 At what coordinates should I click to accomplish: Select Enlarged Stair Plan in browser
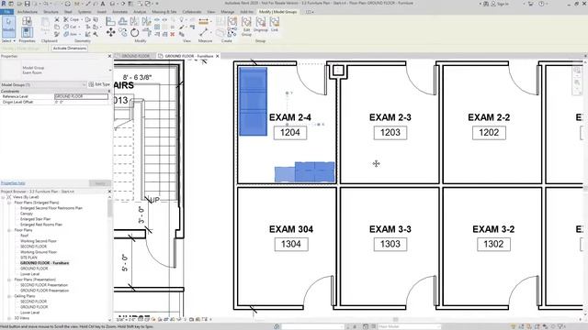(x=35, y=219)
